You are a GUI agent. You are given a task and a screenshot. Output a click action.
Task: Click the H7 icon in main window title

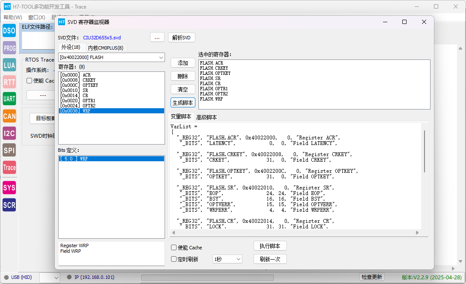[7, 6]
